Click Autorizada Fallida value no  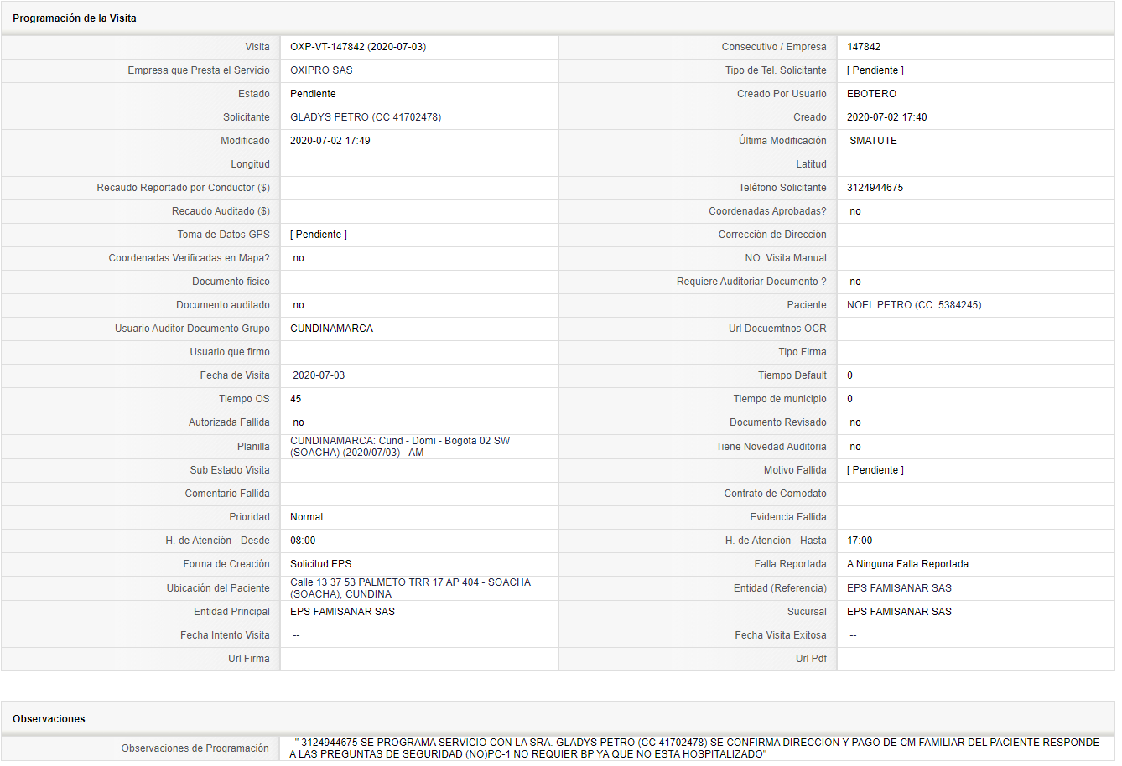pyautogui.click(x=299, y=422)
